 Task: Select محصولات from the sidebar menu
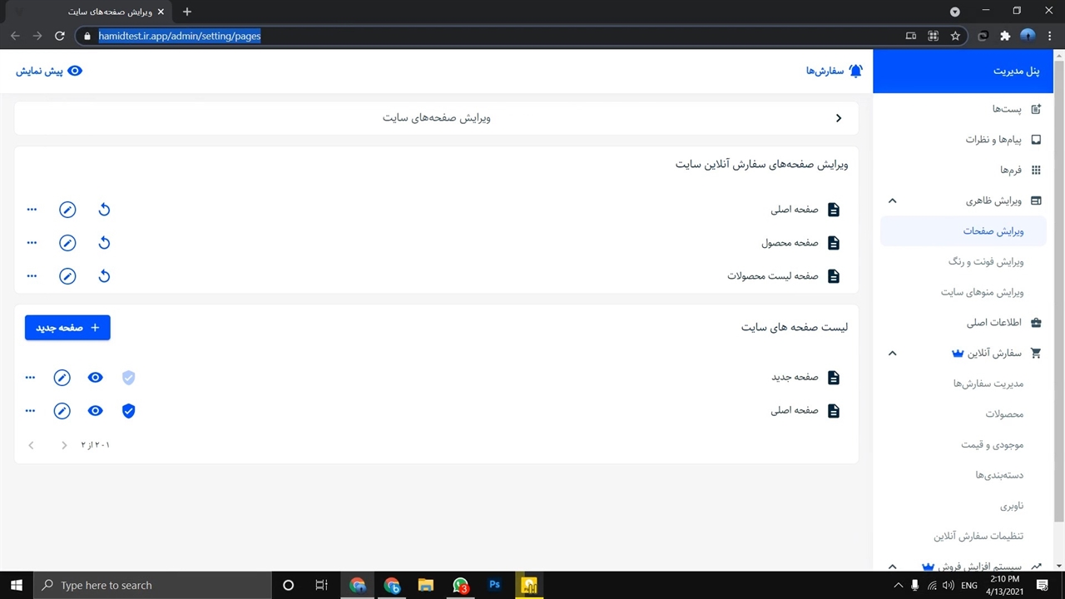tap(1004, 413)
